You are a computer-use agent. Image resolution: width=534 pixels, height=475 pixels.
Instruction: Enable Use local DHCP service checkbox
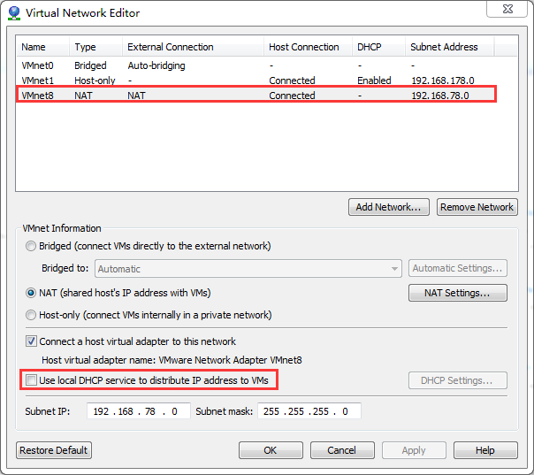[x=31, y=380]
